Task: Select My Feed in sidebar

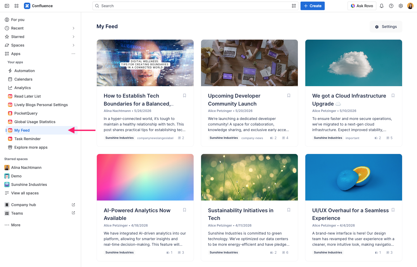Action: coord(42,130)
